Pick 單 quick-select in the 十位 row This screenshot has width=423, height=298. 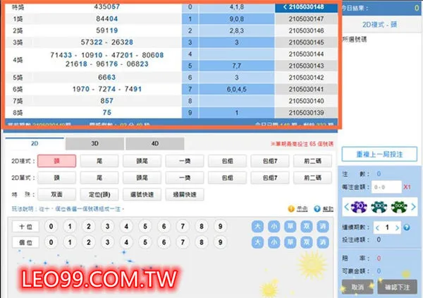coord(290,226)
